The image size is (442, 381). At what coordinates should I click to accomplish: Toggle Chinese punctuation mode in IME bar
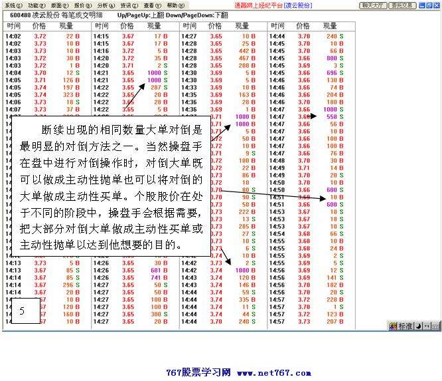[426, 326]
